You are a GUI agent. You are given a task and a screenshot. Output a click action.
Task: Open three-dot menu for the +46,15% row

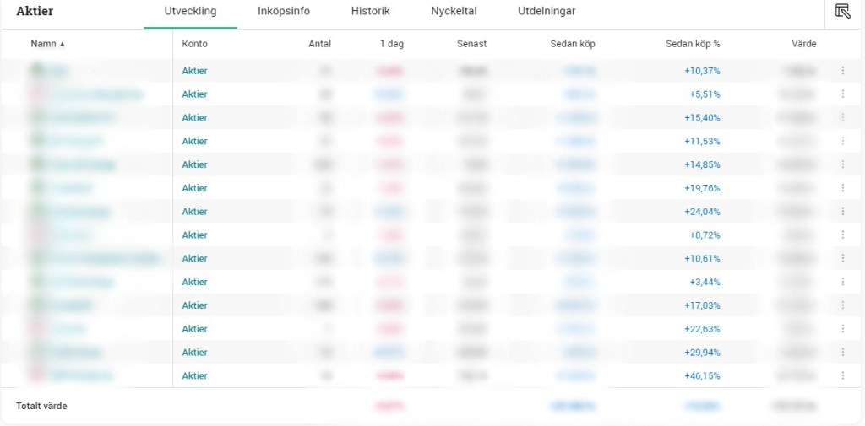(842, 376)
